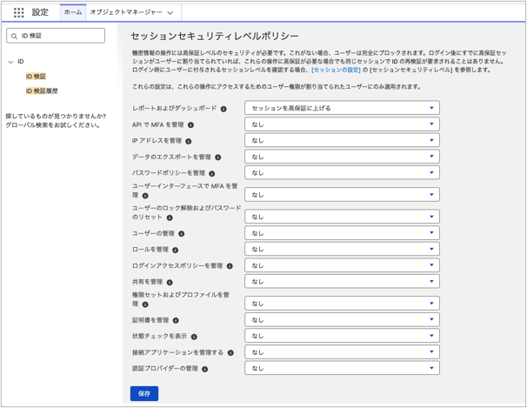Image resolution: width=527 pixels, height=408 pixels.
Task: Open the ユーザーインターフェースで MFA を管理 dropdown
Action: [x=342, y=195]
